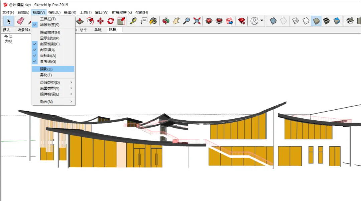The width and height of the screenshot is (361, 201).
Task: Click the user account sign-in icon
Action: click(254, 21)
